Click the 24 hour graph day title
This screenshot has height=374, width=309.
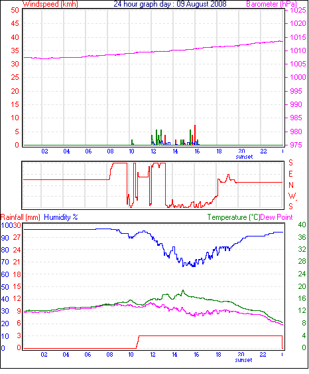click(170, 4)
